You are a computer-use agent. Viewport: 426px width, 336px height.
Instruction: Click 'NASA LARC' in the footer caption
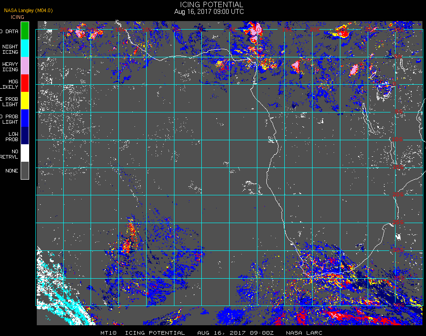pyautogui.click(x=304, y=333)
